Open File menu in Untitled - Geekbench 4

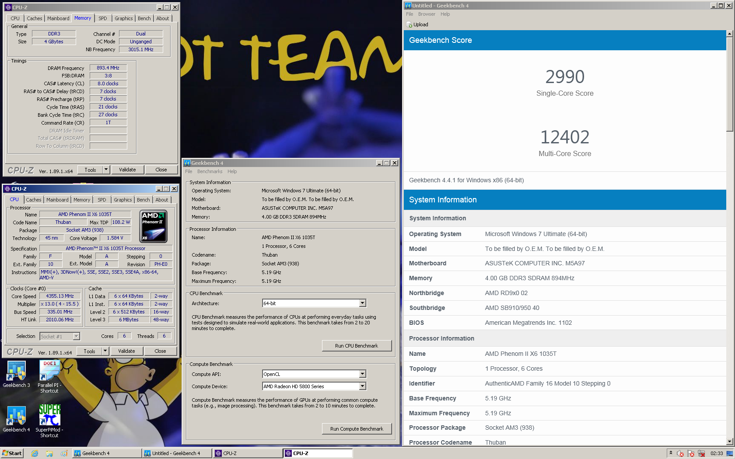(x=409, y=14)
